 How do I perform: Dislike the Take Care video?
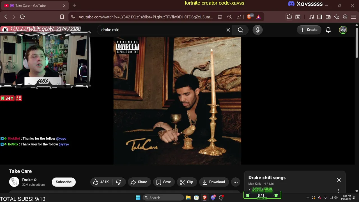(x=119, y=182)
